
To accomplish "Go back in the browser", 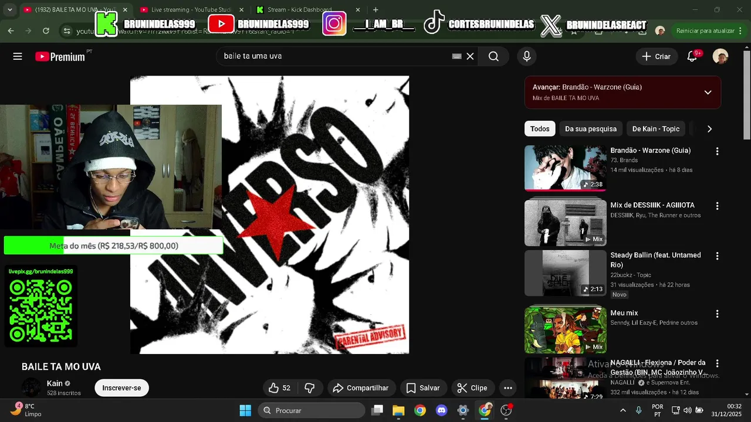I will [x=11, y=30].
